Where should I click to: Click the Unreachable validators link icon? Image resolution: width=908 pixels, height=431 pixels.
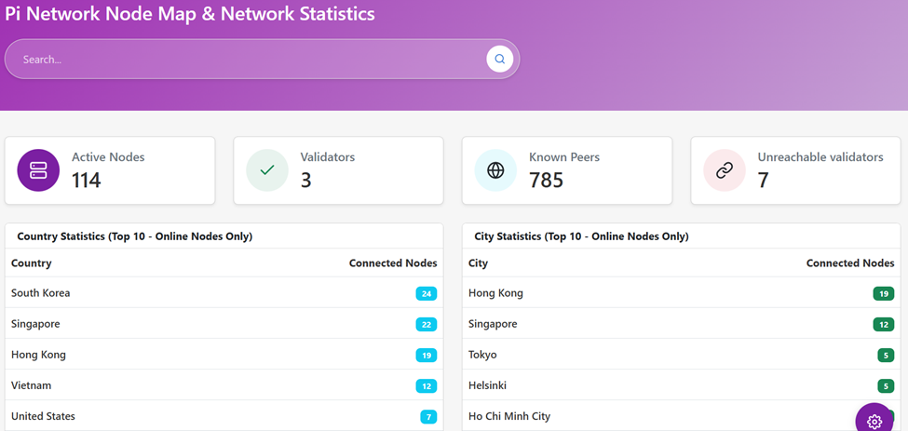point(725,170)
